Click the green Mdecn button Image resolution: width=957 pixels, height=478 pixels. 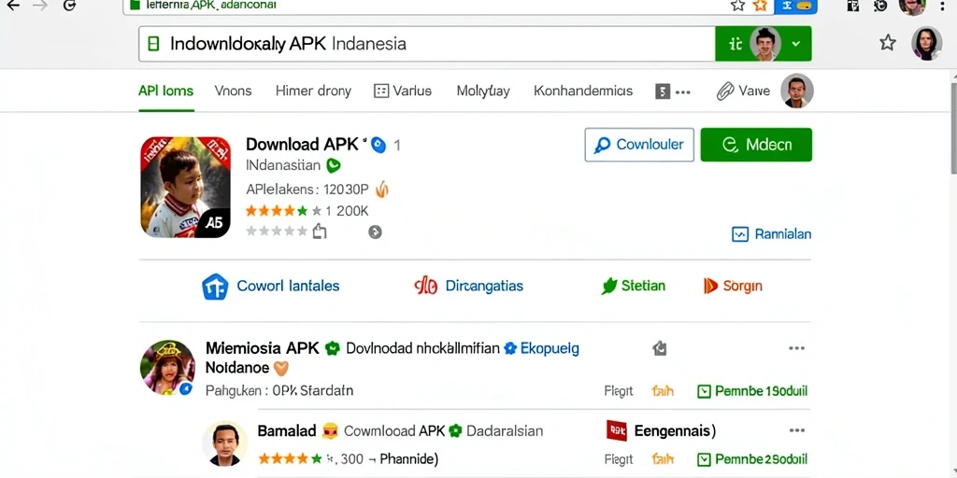(x=756, y=145)
